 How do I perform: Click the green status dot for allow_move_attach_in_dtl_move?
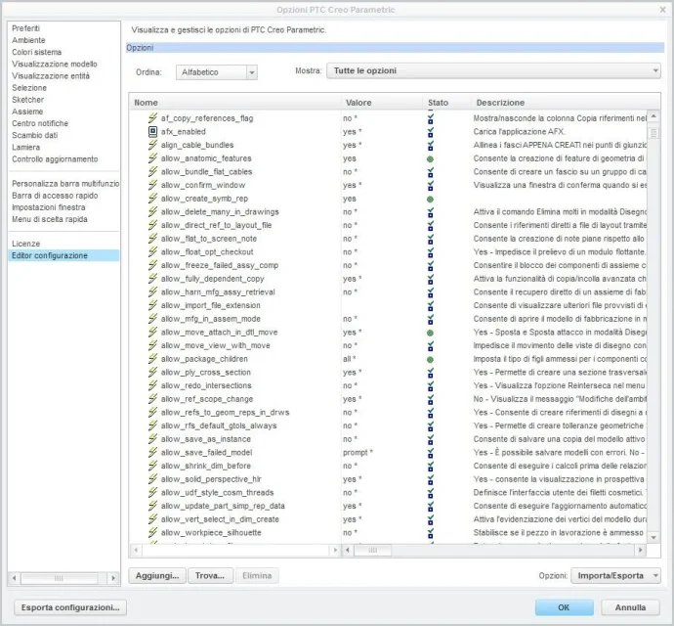point(430,333)
